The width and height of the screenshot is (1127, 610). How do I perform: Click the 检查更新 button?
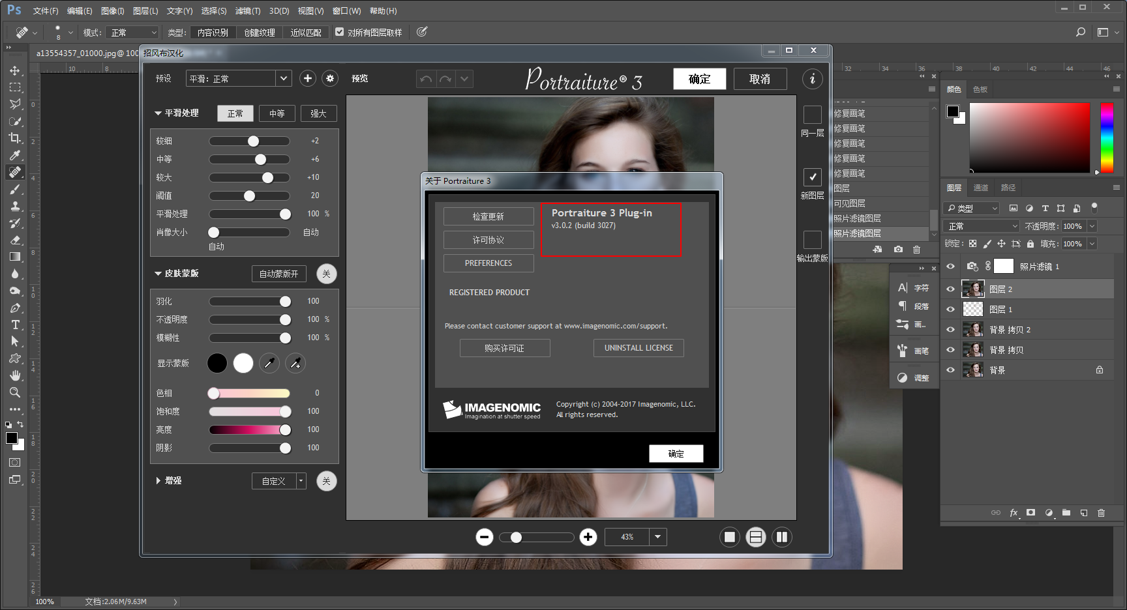488,216
